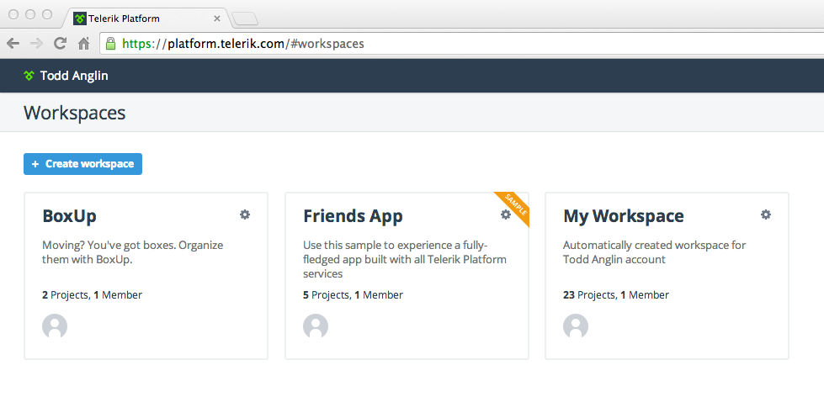Click the address bar URL field

(461, 44)
